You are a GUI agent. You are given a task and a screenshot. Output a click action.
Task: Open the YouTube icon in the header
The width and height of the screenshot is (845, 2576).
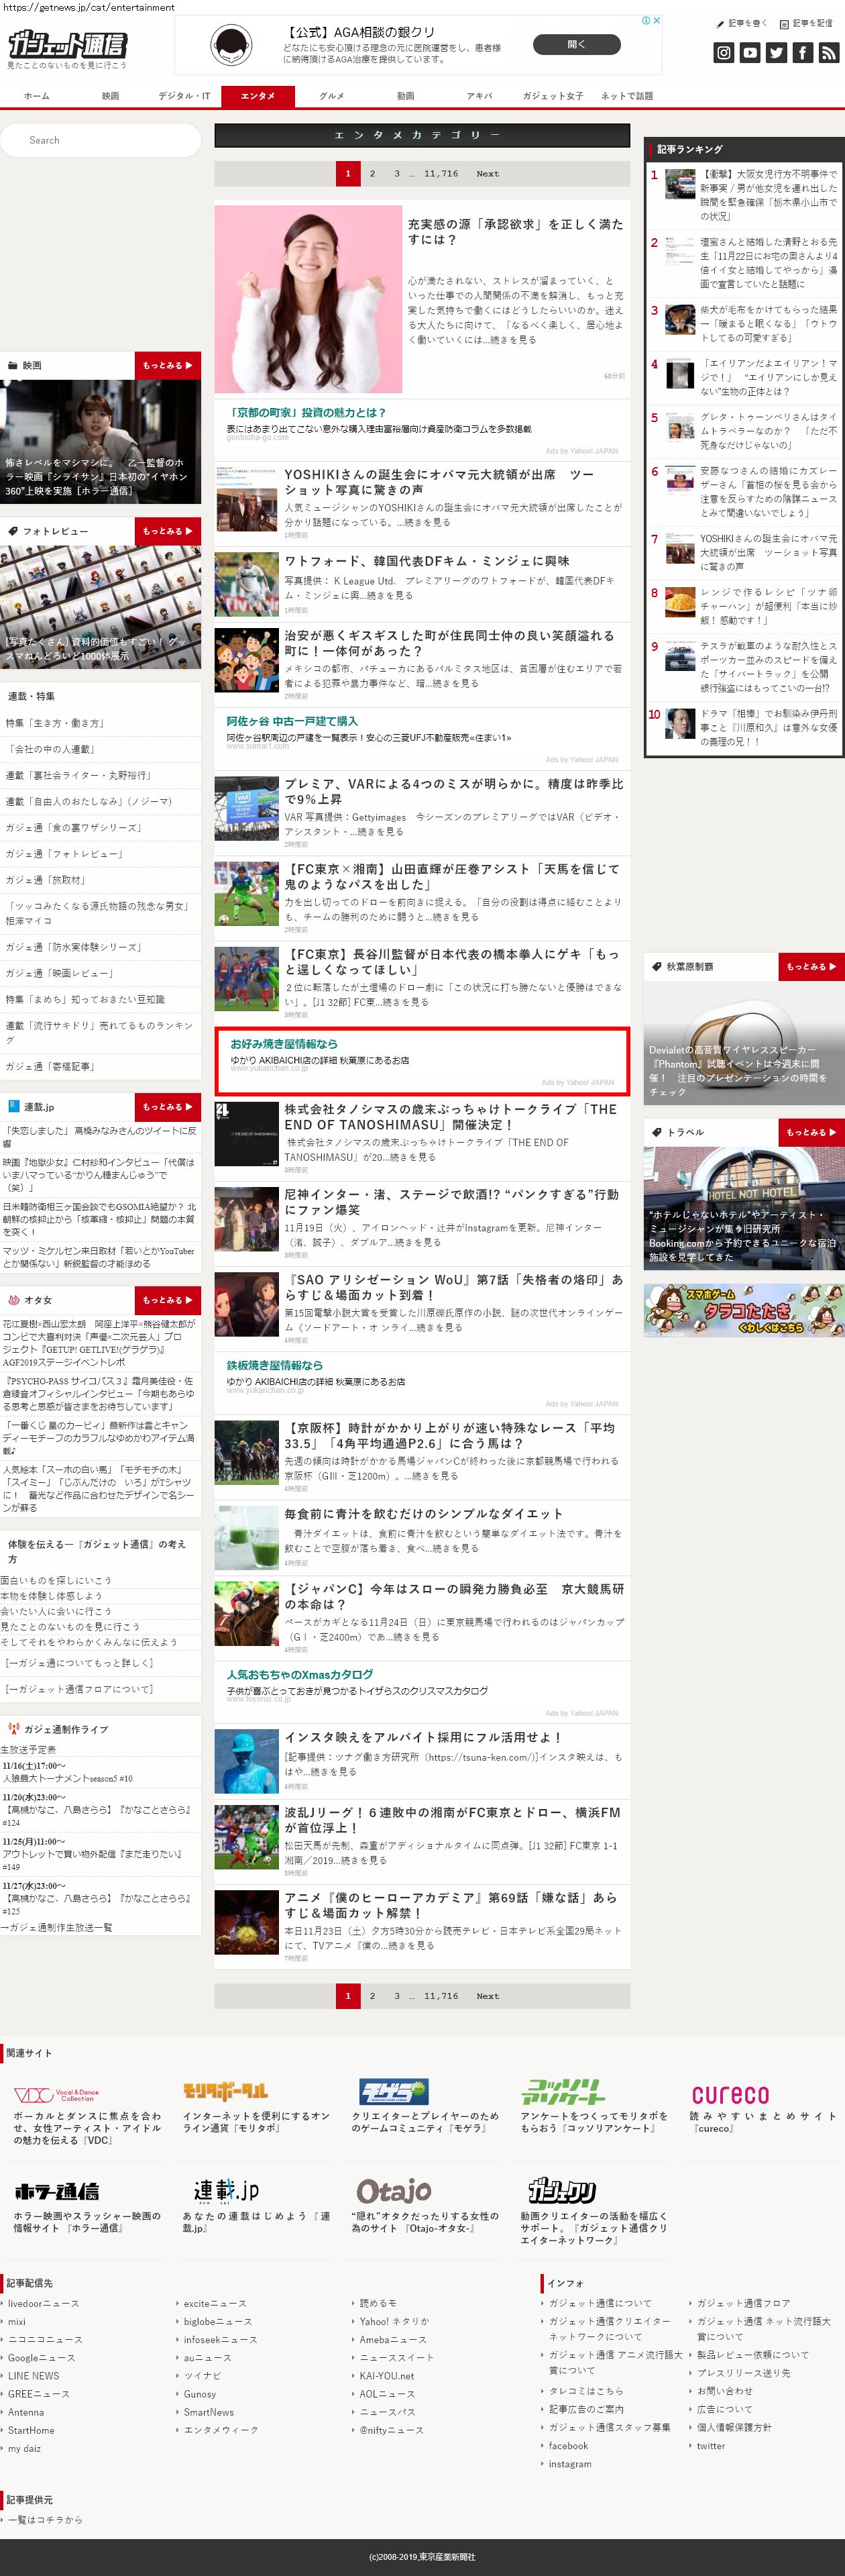pyautogui.click(x=749, y=53)
